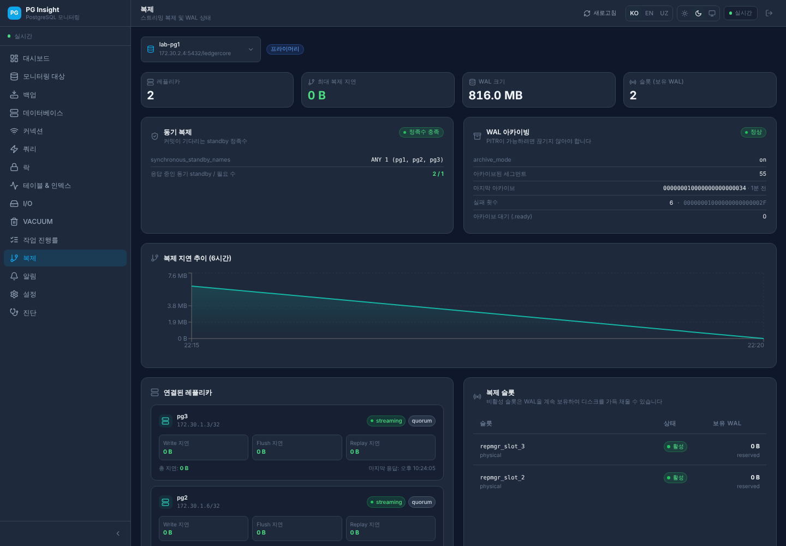This screenshot has height=546, width=786.
Task: Open the 데이터베이스 section
Action: [65, 113]
